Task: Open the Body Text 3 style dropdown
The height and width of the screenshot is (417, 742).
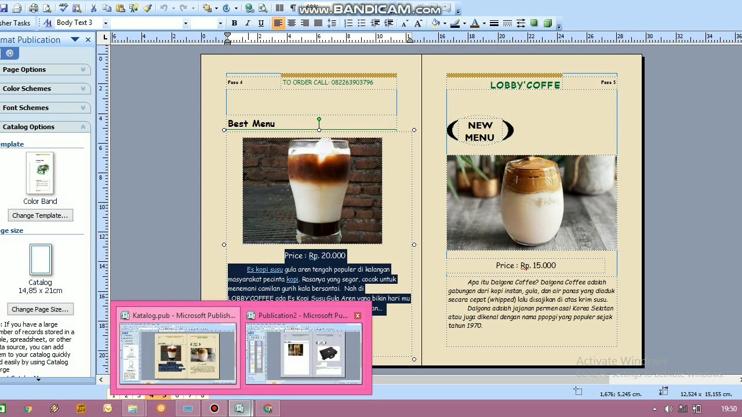Action: pyautogui.click(x=105, y=23)
